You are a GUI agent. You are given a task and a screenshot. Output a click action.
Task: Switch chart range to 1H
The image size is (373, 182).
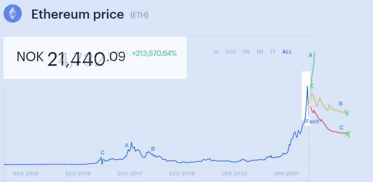(x=216, y=52)
